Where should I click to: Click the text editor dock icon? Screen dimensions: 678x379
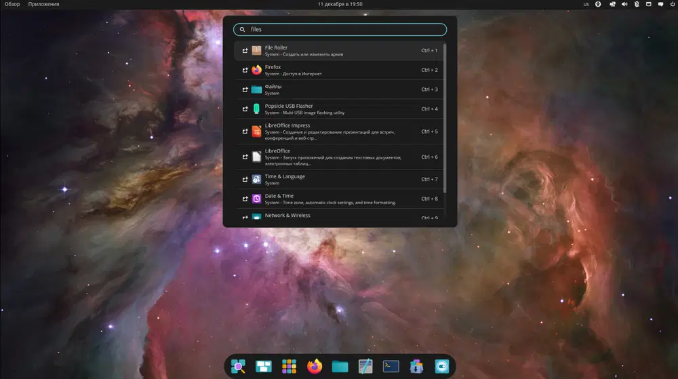(365, 366)
